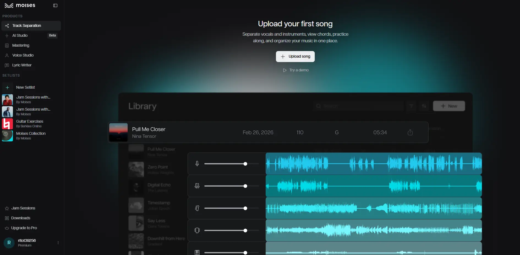The image size is (520, 255).
Task: Open the Guitar Exercises setlist
Action: (x=31, y=124)
